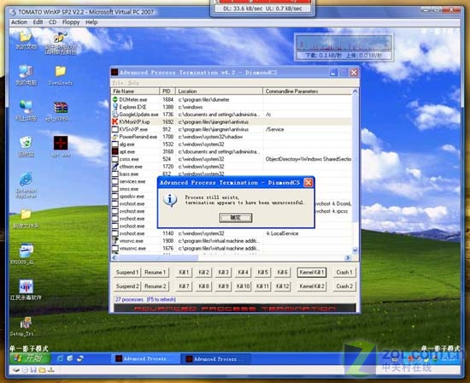This screenshot has width=470, height=383.
Task: Click the information icon in dialog
Action: click(170, 200)
